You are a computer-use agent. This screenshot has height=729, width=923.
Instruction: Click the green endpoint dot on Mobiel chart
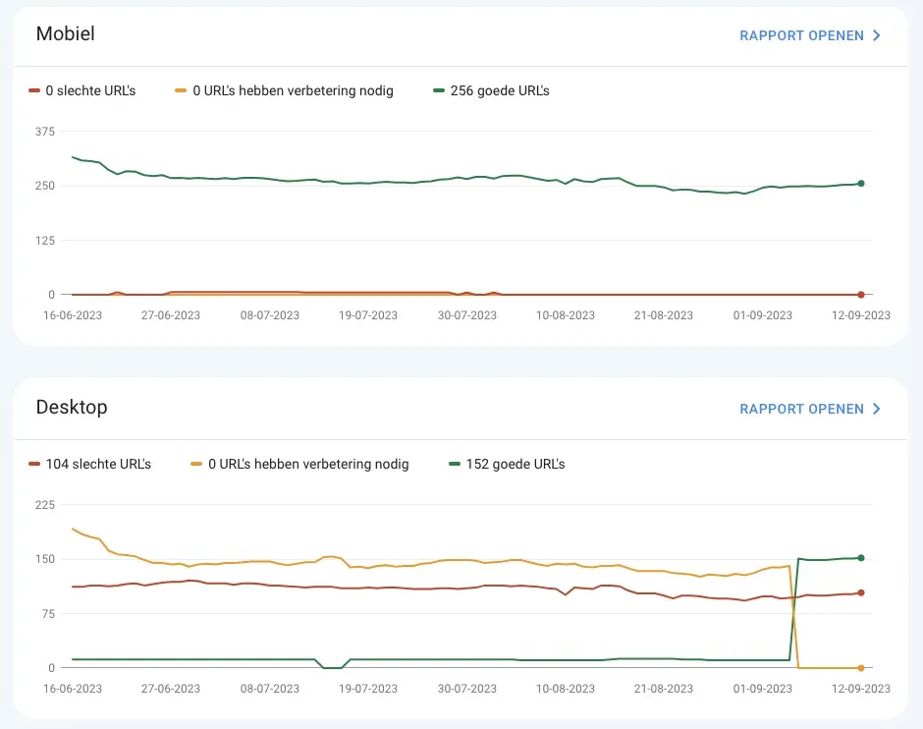point(861,184)
